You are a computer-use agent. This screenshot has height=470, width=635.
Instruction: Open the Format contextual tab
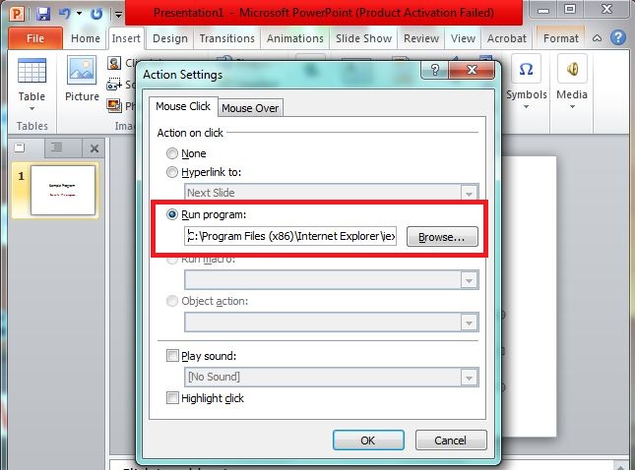click(561, 38)
